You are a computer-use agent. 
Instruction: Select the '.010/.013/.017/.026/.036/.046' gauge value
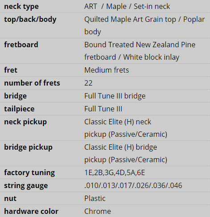[x=133, y=185]
